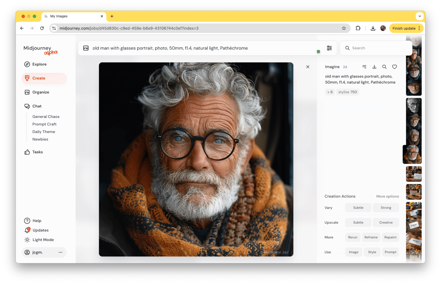
Task: Open the browser extensions puzzle icon
Action: click(358, 28)
